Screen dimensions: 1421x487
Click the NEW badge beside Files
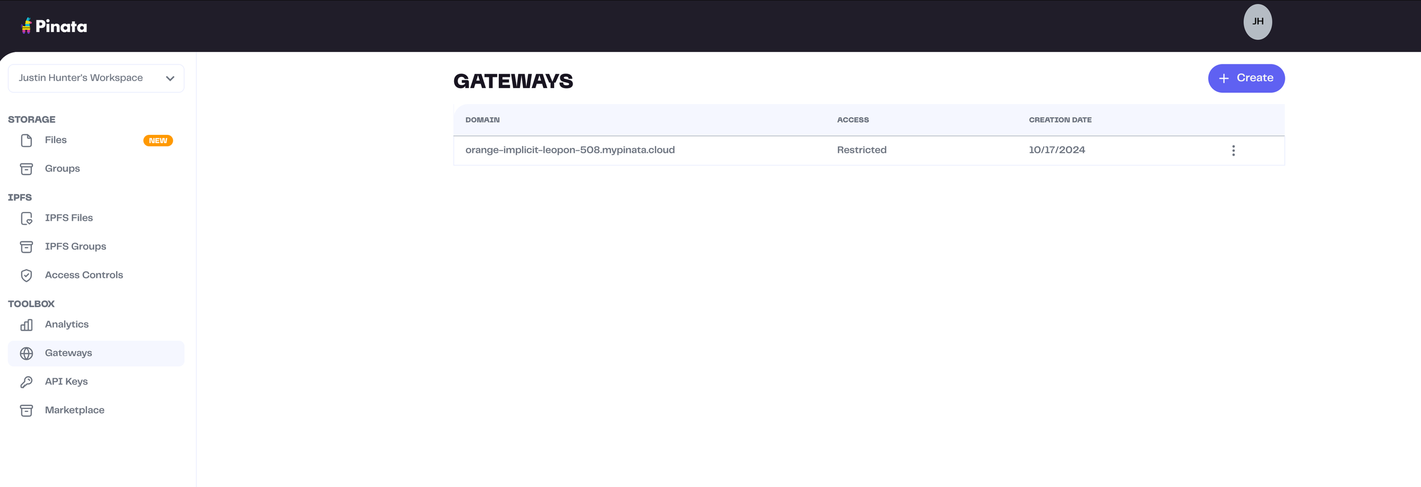click(x=157, y=141)
